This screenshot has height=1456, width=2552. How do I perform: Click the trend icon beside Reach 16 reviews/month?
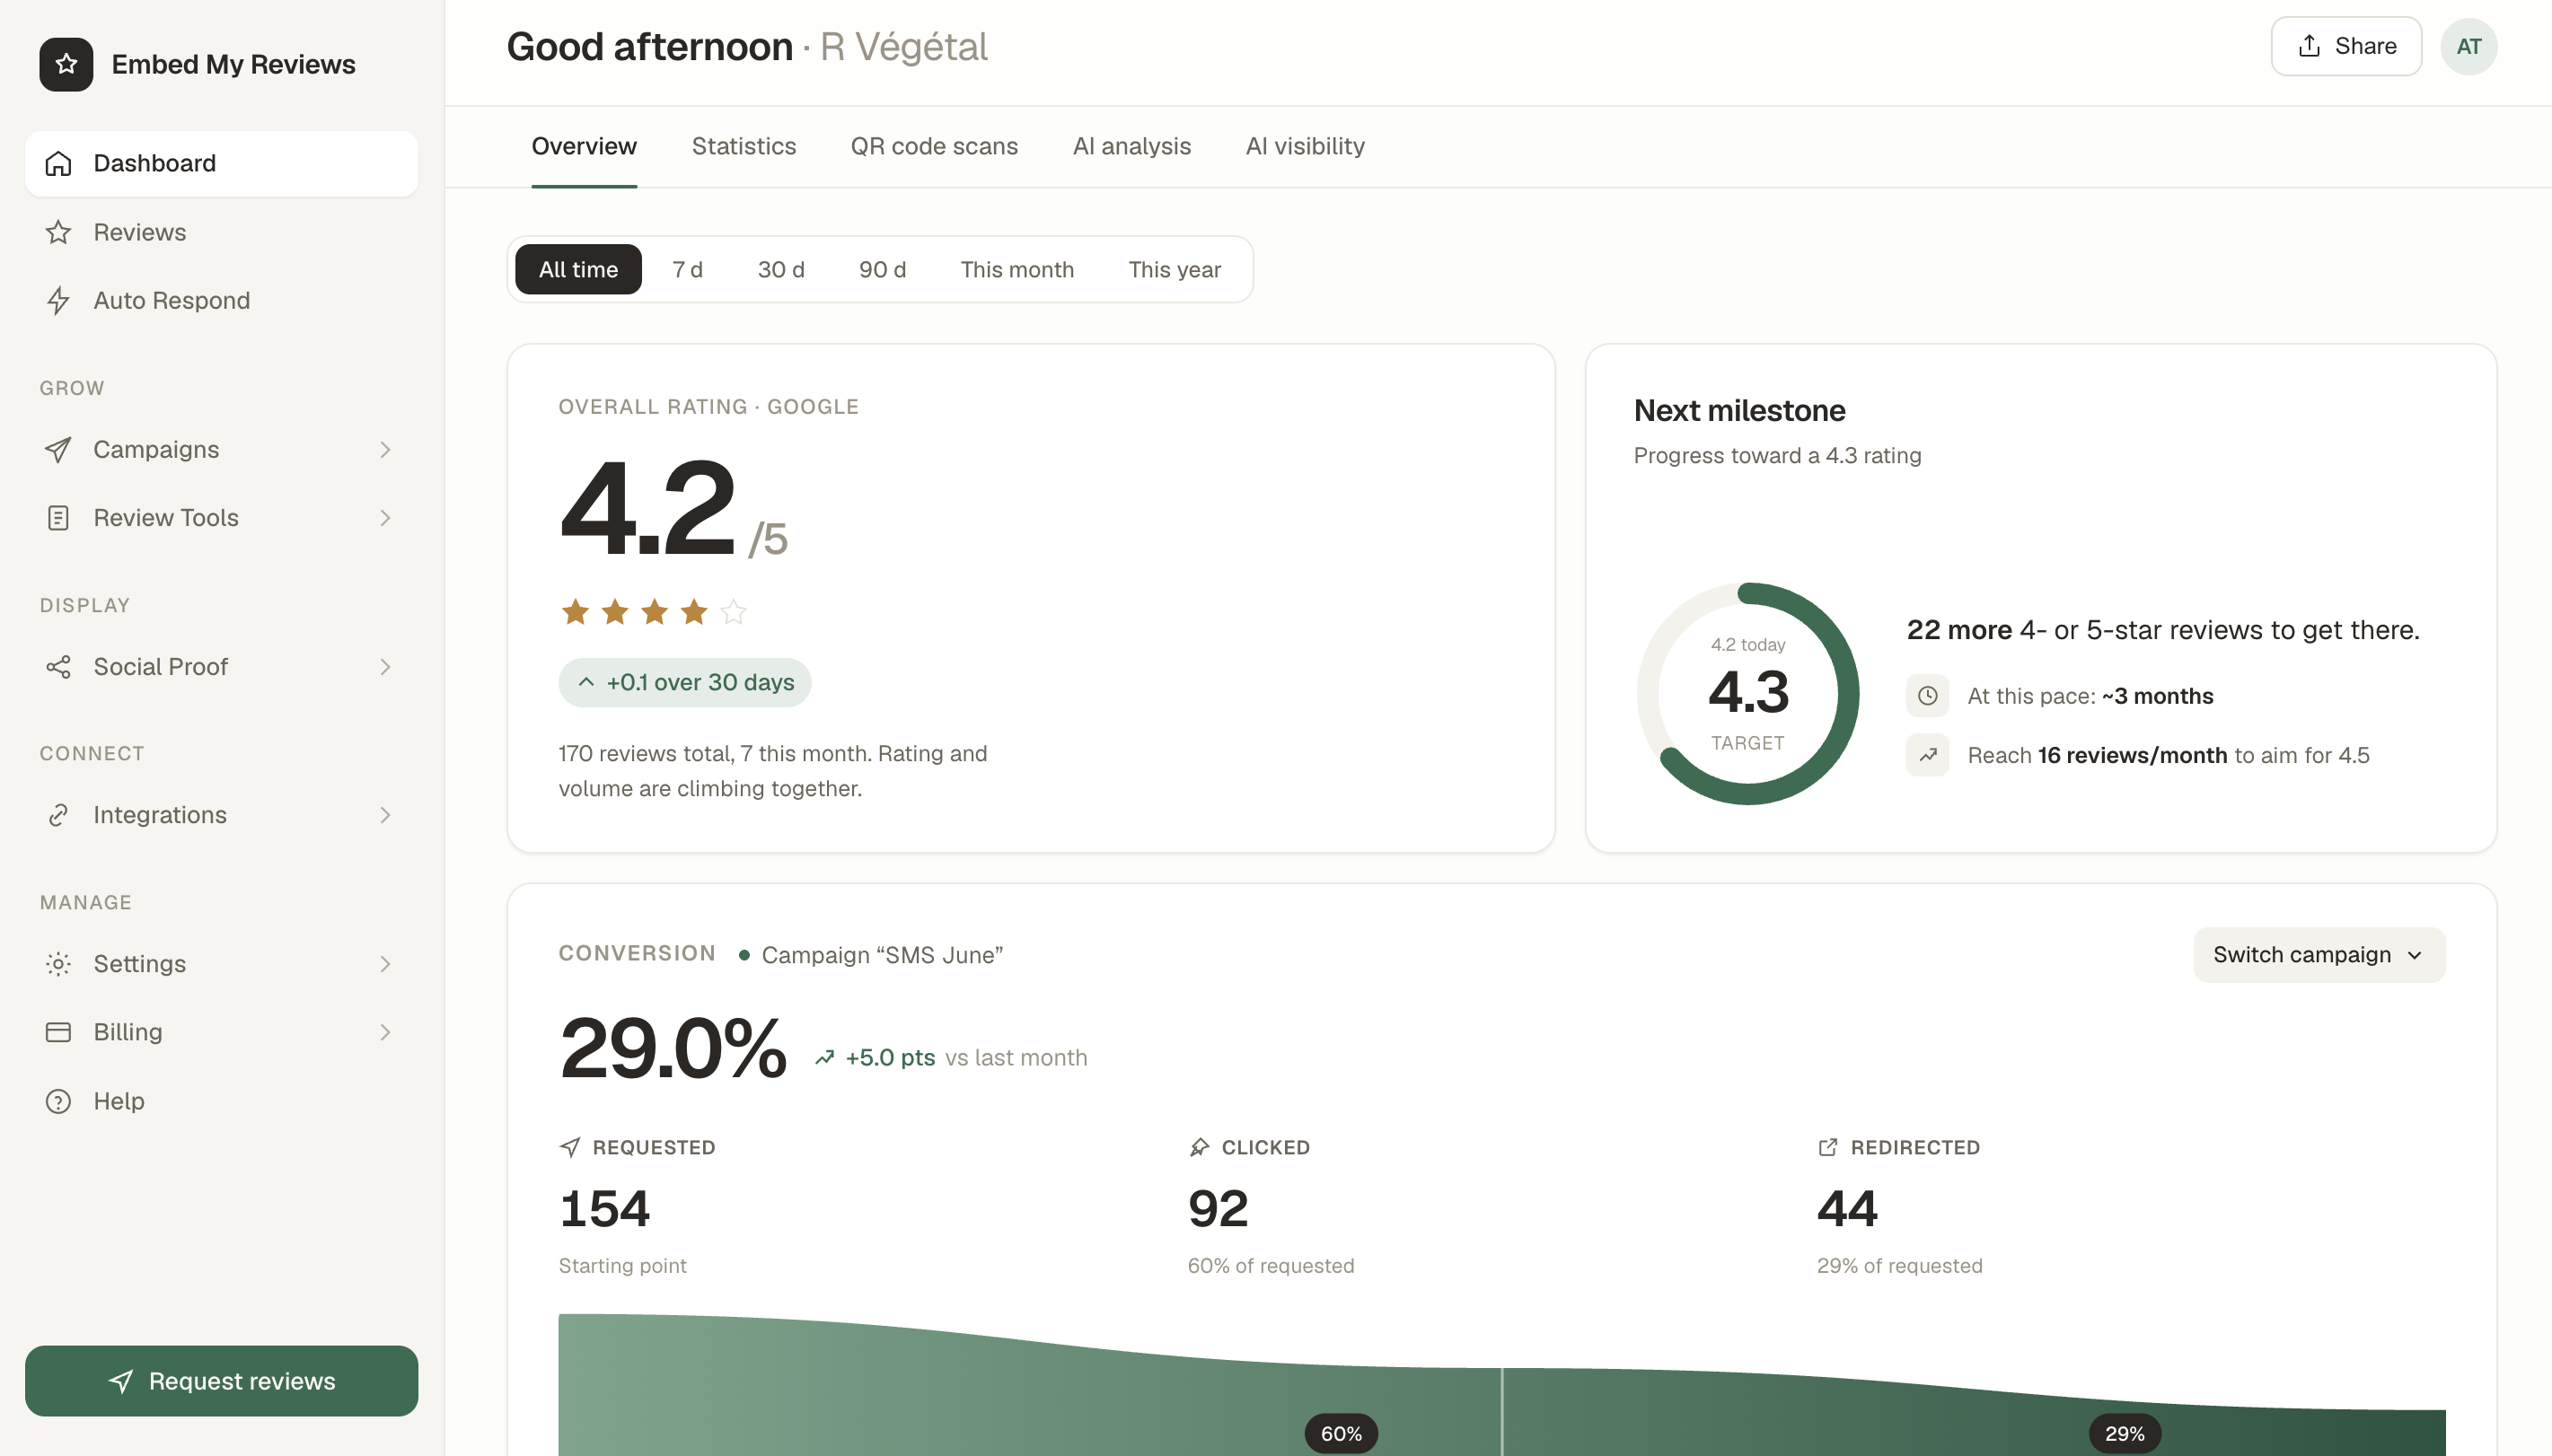click(1927, 755)
